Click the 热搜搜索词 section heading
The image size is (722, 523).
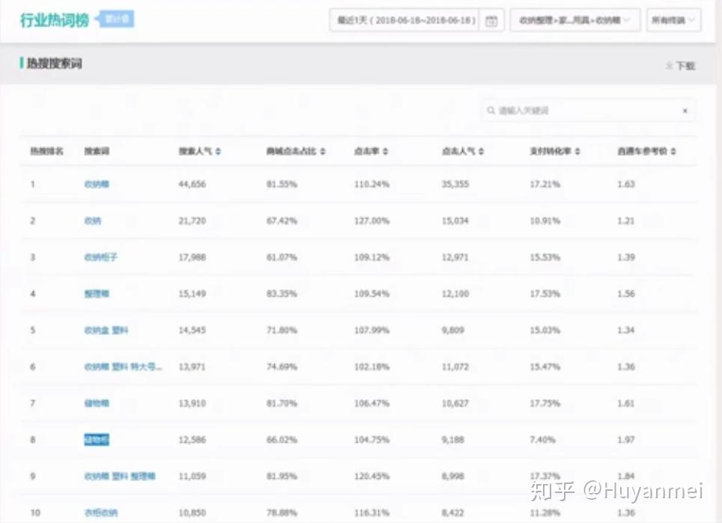(x=55, y=64)
